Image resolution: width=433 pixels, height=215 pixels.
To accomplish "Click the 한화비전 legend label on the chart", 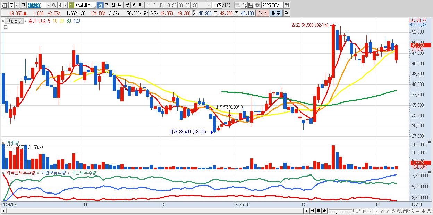I will [x=14, y=21].
